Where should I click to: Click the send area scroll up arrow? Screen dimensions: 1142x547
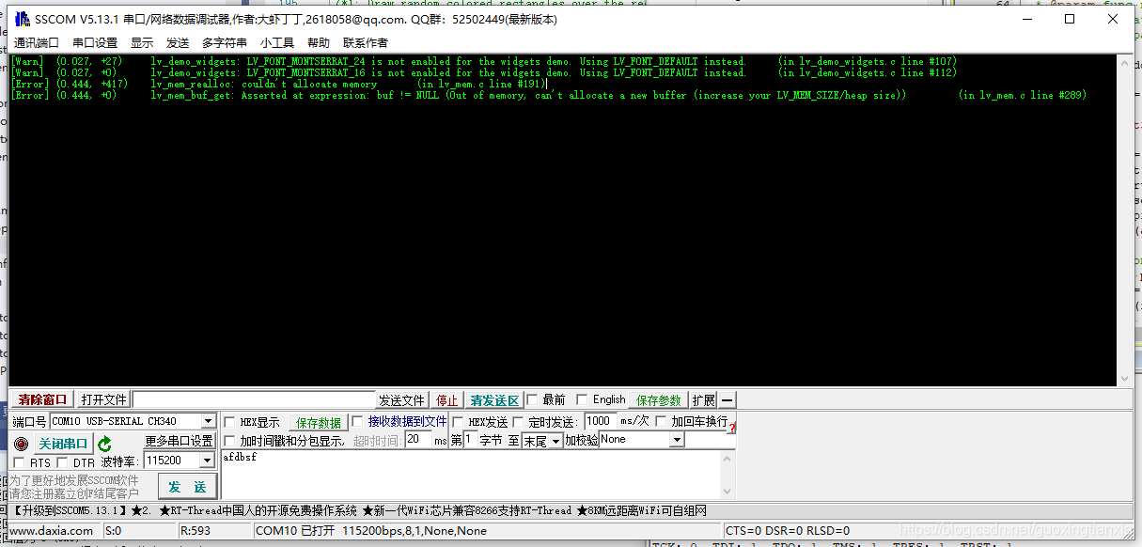pos(727,459)
